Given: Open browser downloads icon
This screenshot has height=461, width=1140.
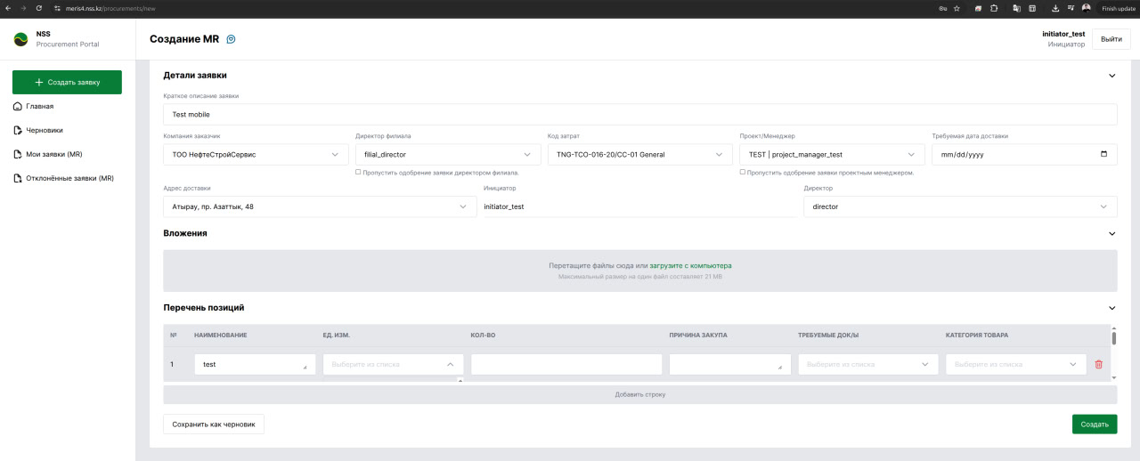Looking at the screenshot, I should click(1055, 8).
